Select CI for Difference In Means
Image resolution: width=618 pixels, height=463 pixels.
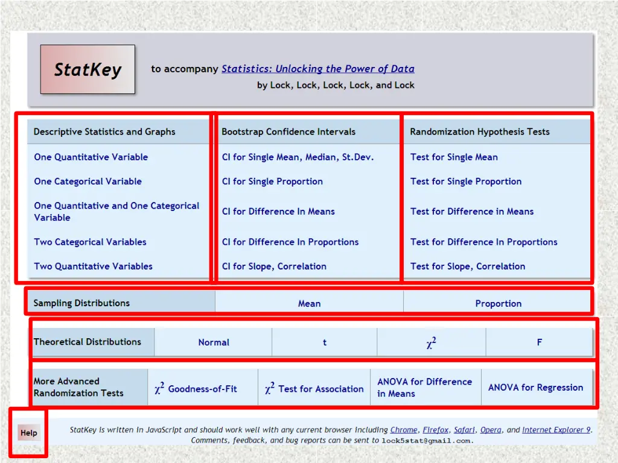point(278,212)
